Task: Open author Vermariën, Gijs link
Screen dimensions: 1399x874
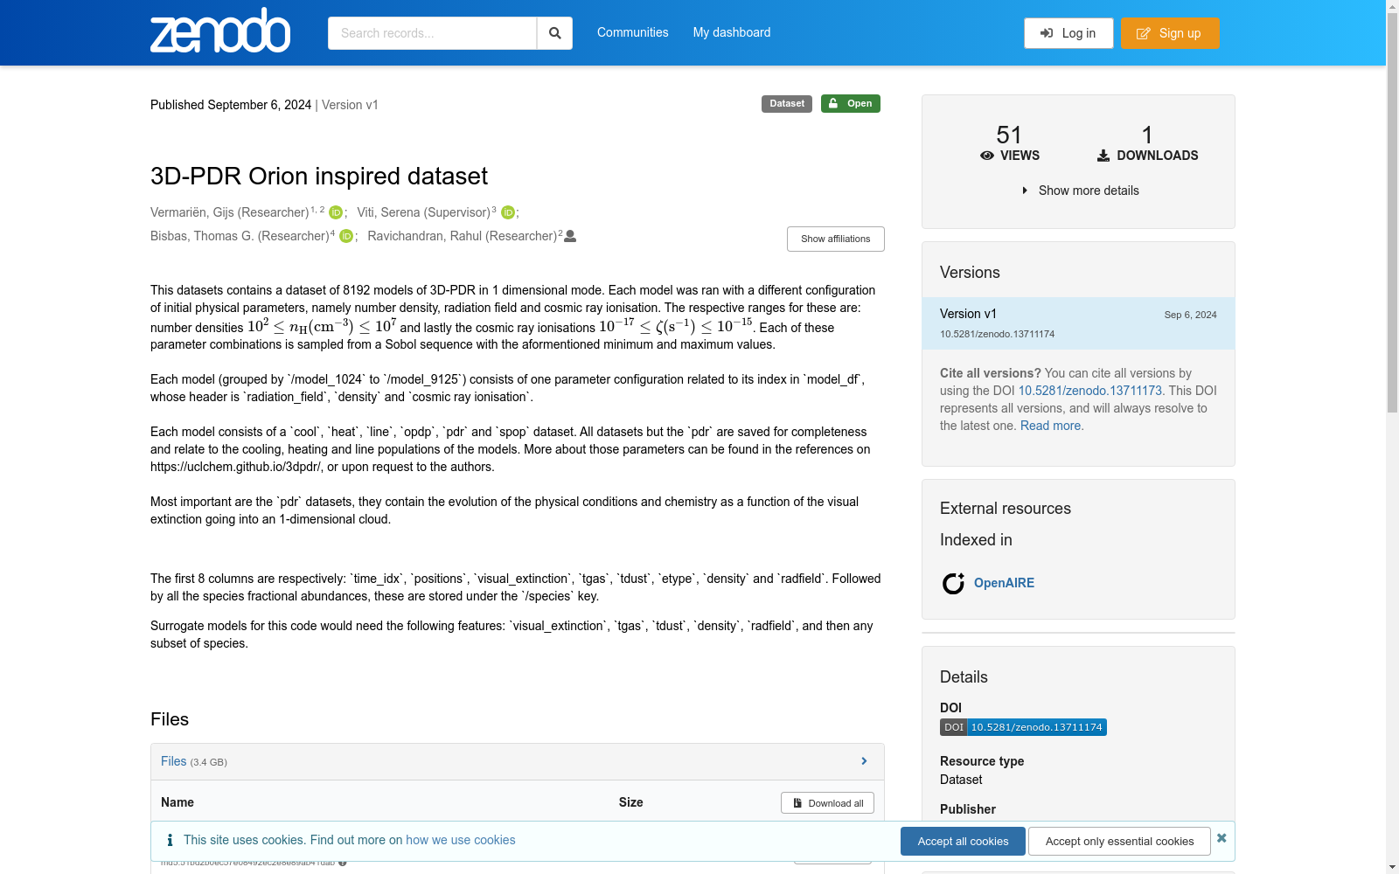Action: point(229,212)
